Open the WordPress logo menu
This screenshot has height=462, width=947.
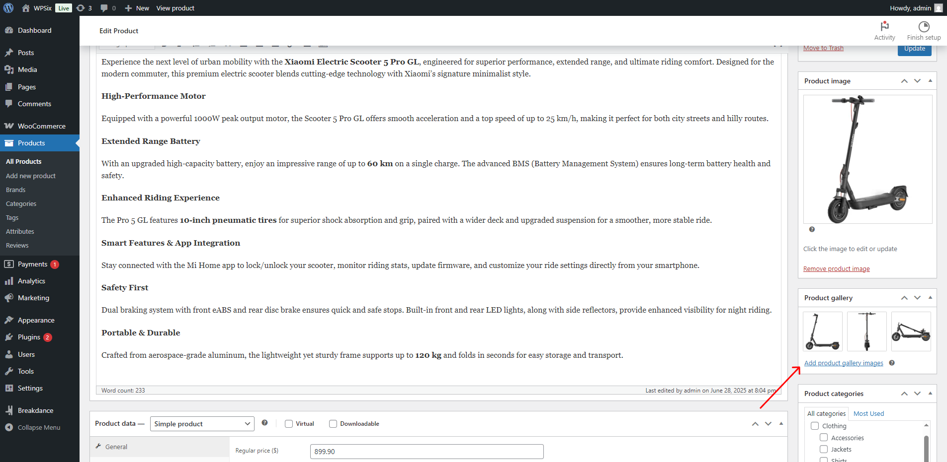[8, 8]
